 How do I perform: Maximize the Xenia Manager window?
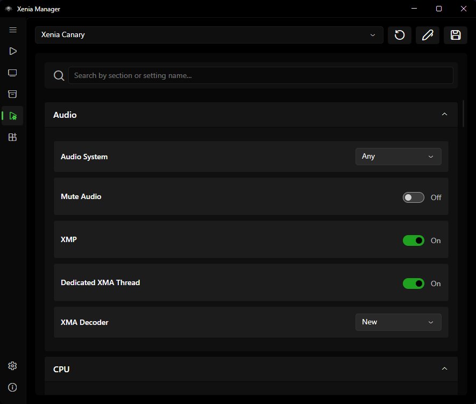[439, 9]
